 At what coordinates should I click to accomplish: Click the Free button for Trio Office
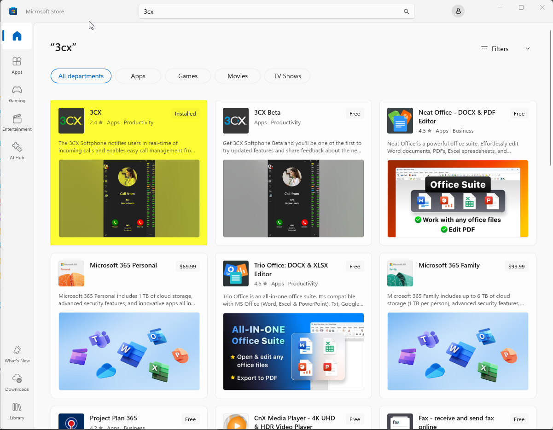[355, 267]
